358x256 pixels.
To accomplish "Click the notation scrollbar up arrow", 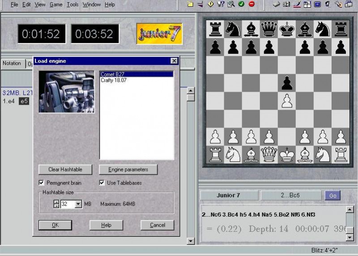I will click(x=191, y=90).
